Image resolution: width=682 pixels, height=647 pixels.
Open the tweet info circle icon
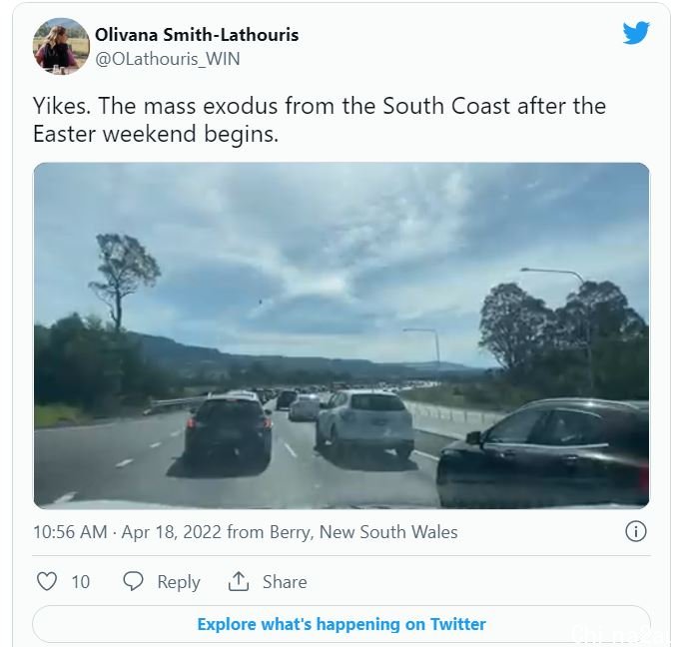click(x=636, y=531)
